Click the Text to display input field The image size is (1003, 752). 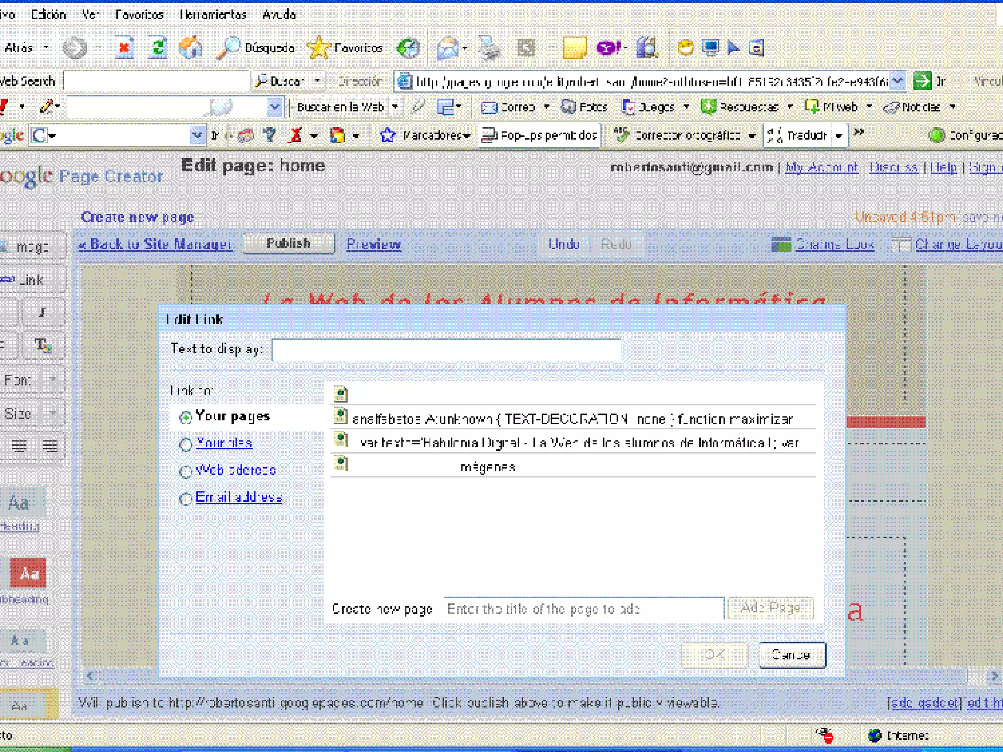(446, 350)
